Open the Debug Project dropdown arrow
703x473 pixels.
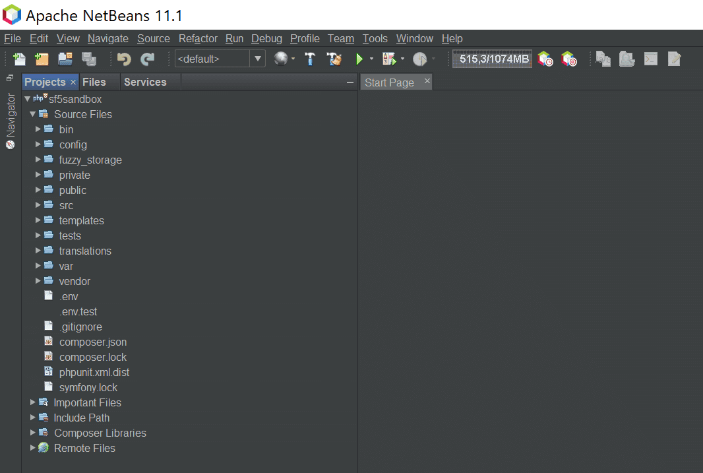[x=403, y=59]
